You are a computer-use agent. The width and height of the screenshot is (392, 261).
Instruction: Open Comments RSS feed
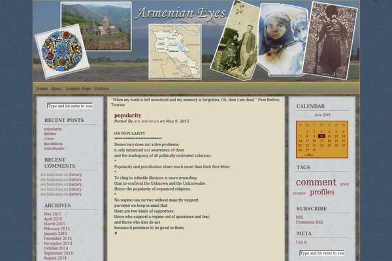(x=310, y=222)
